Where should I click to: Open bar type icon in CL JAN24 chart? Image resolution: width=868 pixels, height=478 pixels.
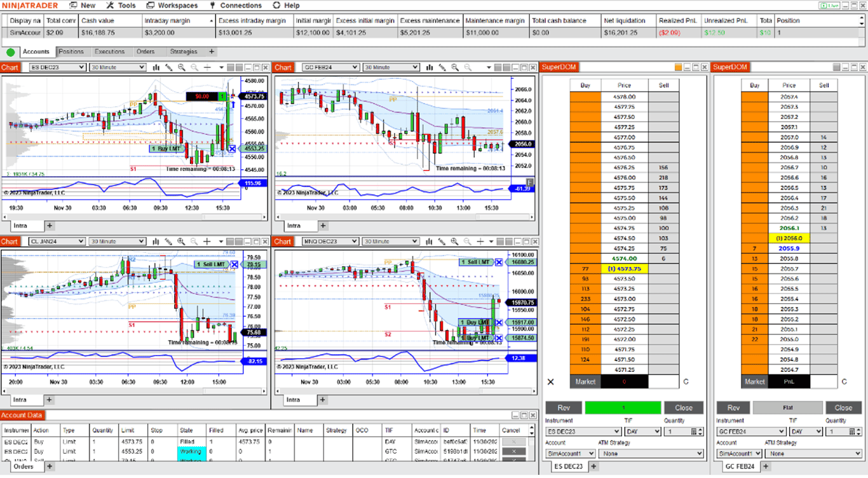(156, 242)
